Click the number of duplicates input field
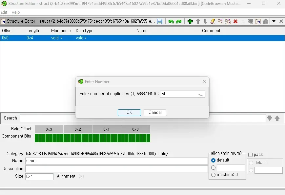 tap(179, 94)
